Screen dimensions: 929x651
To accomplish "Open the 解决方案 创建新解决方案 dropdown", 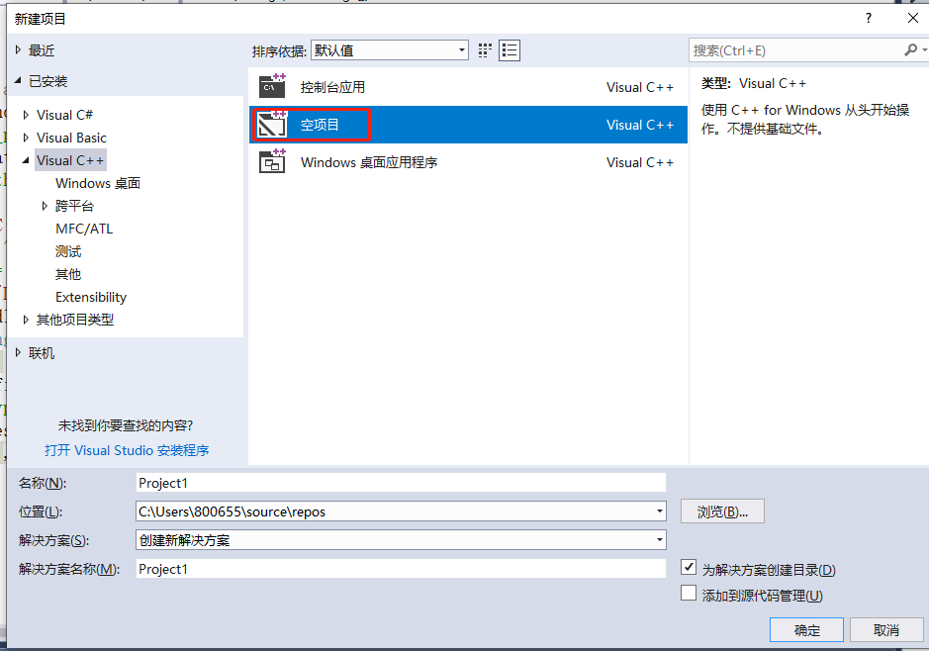I will 401,539.
